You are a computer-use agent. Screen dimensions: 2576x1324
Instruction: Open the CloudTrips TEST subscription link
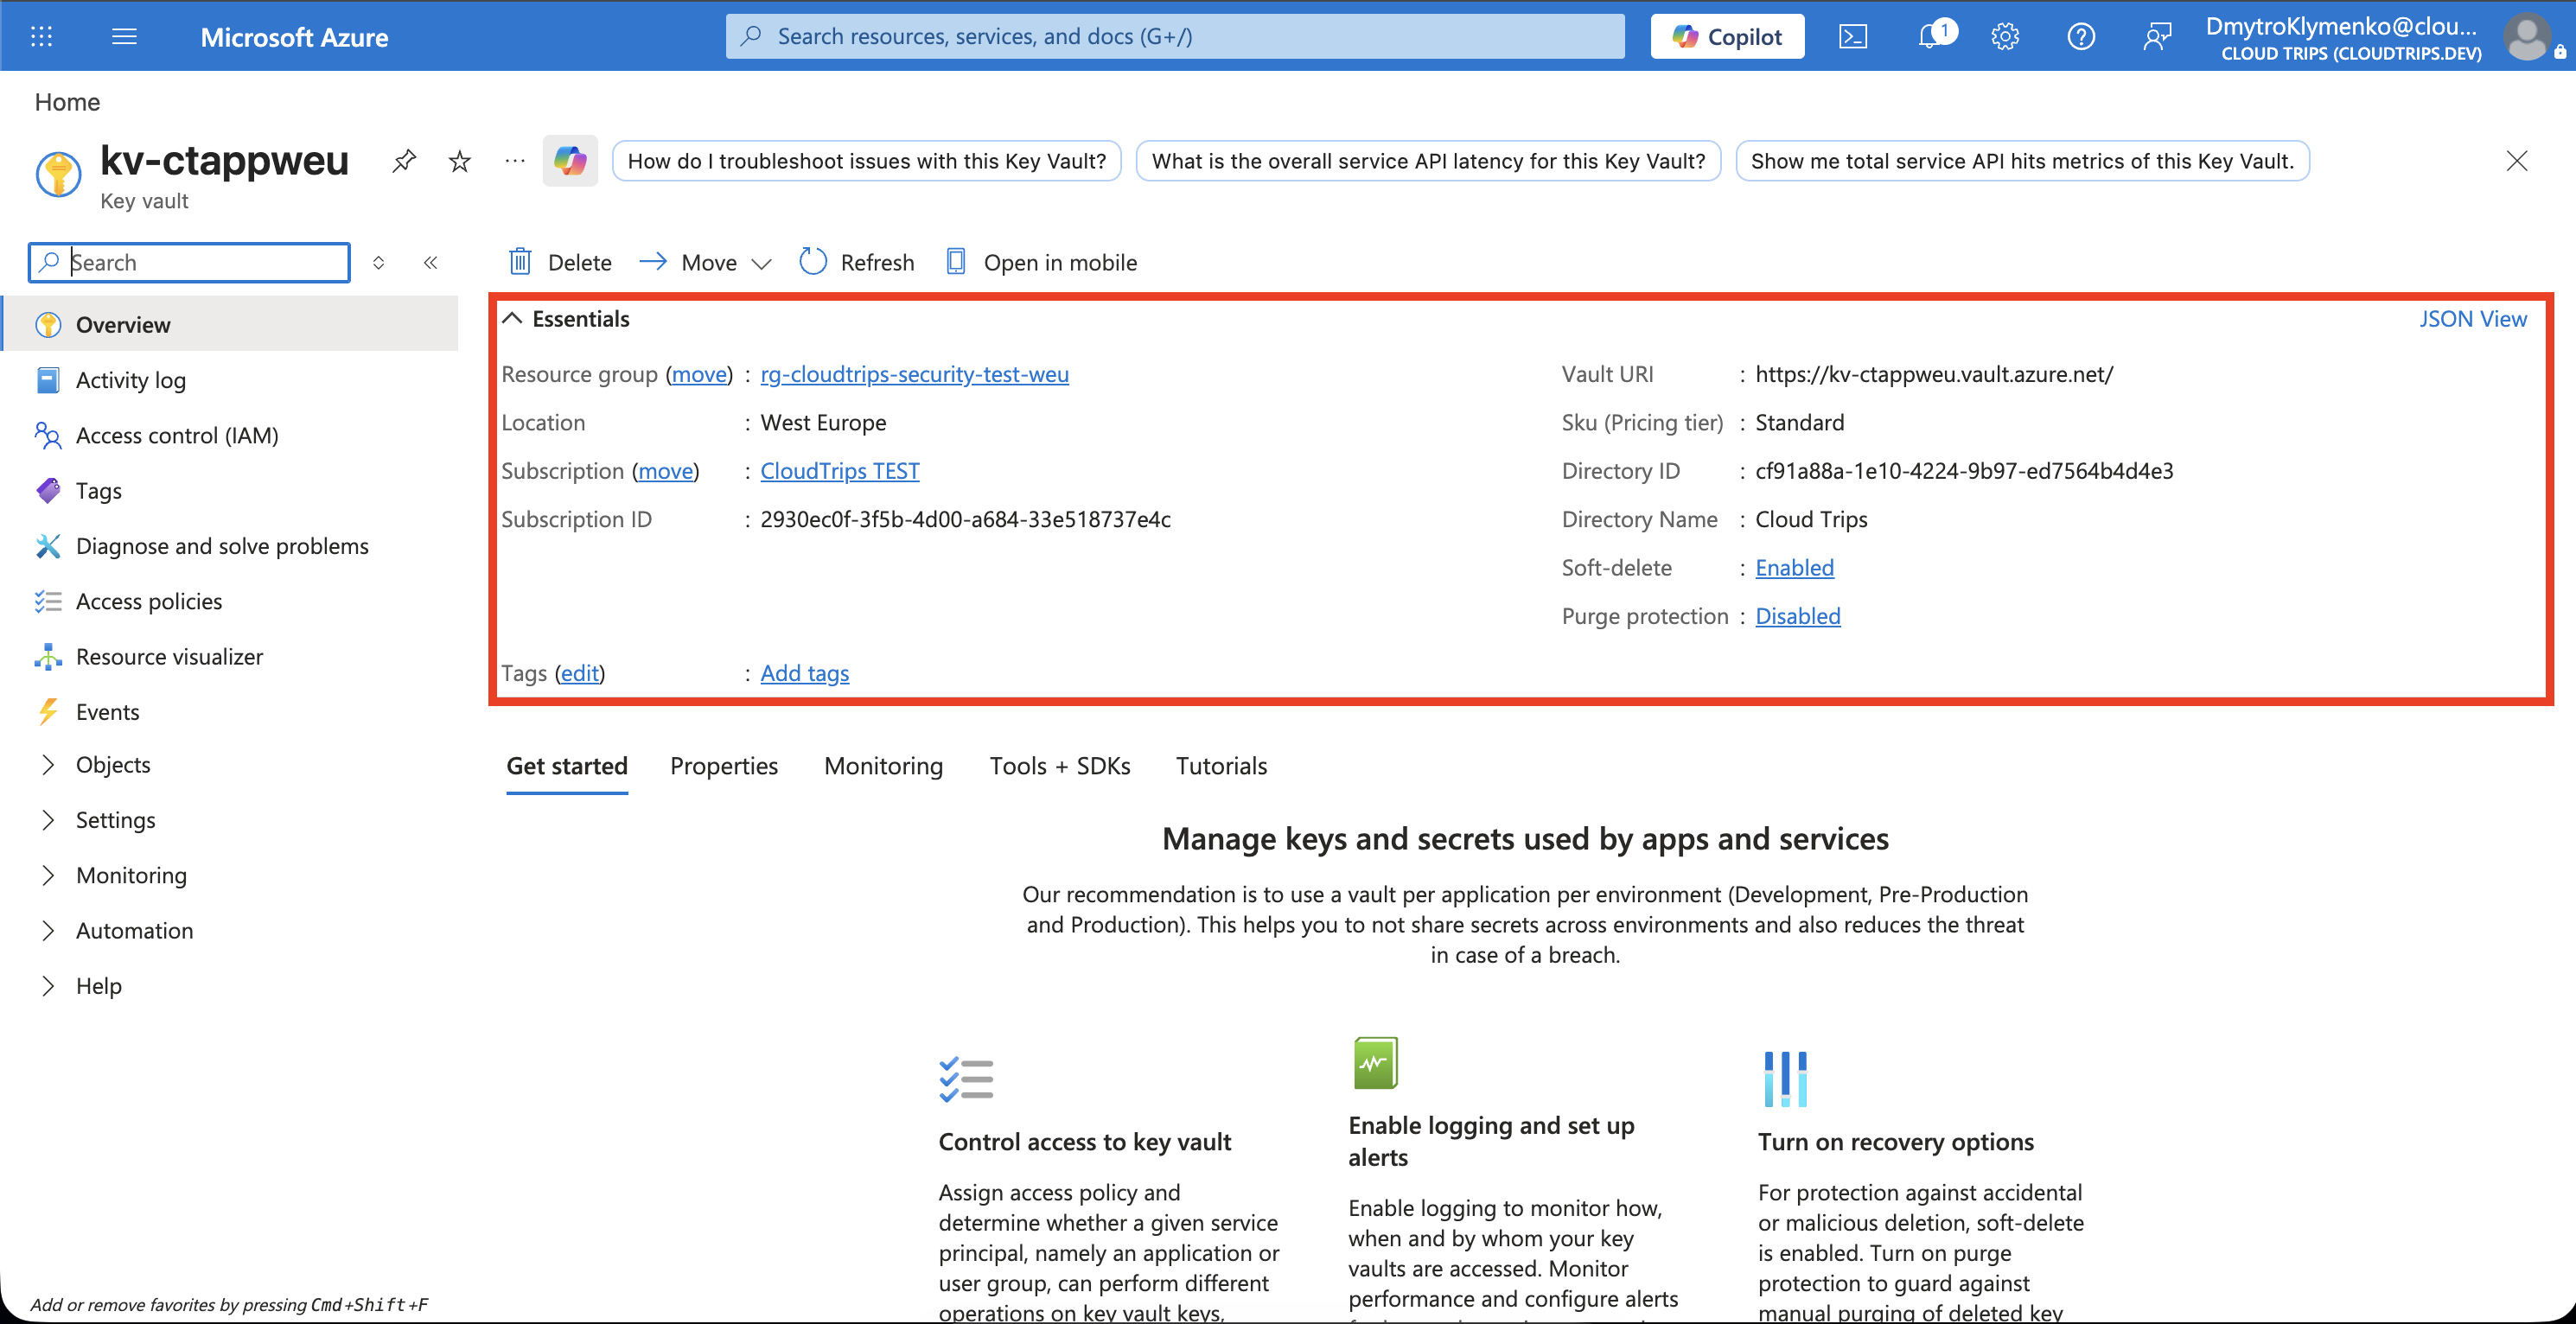(x=840, y=471)
